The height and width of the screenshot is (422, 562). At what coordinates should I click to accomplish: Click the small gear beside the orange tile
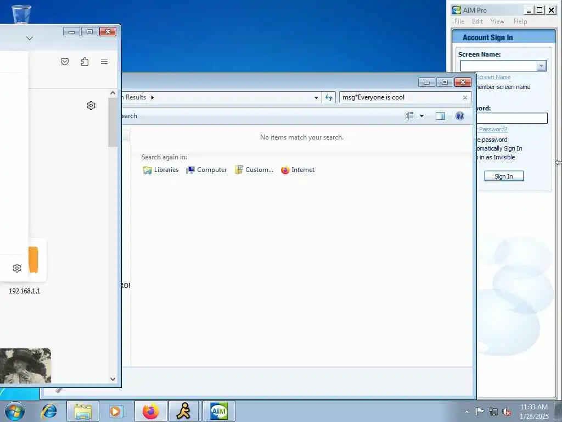(x=17, y=268)
